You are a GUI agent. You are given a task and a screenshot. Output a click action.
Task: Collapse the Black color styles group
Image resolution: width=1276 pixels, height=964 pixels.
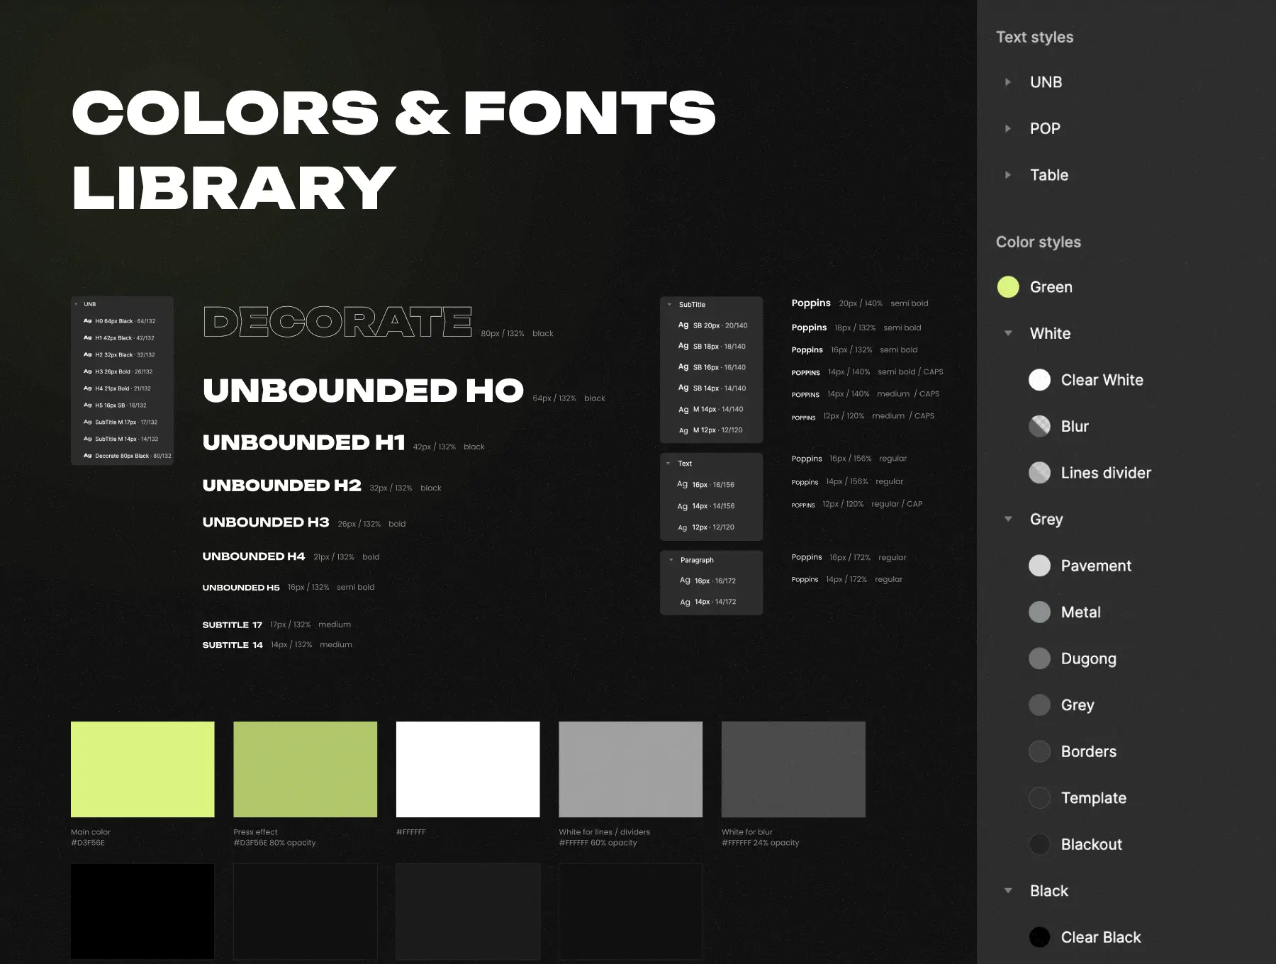(1007, 891)
